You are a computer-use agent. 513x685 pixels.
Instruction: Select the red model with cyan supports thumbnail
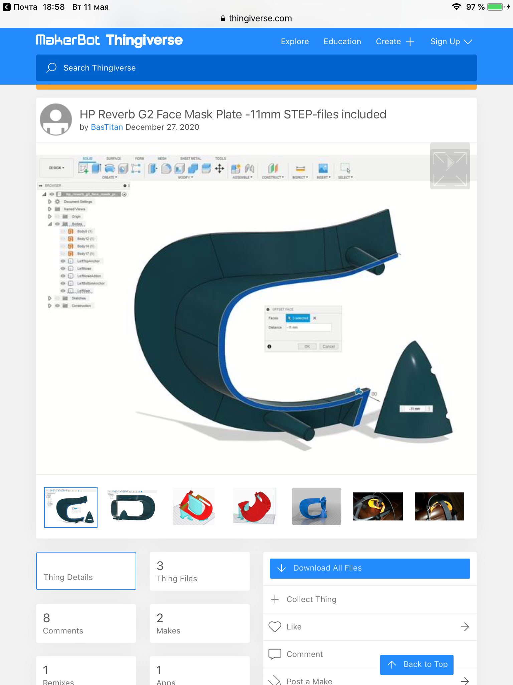point(255,506)
